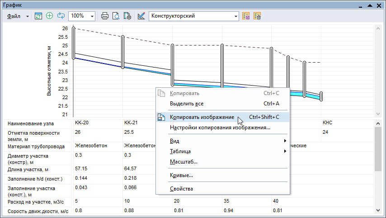Viewport: 386px width, 218px height.
Task: Open the 100% zoom dropdown
Action: (93, 16)
